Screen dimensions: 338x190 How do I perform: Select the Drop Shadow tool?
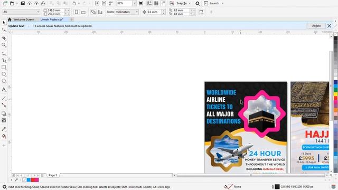click(4, 113)
